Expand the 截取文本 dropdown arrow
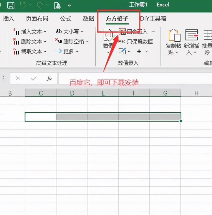212x215 pixels. pyautogui.click(x=45, y=51)
